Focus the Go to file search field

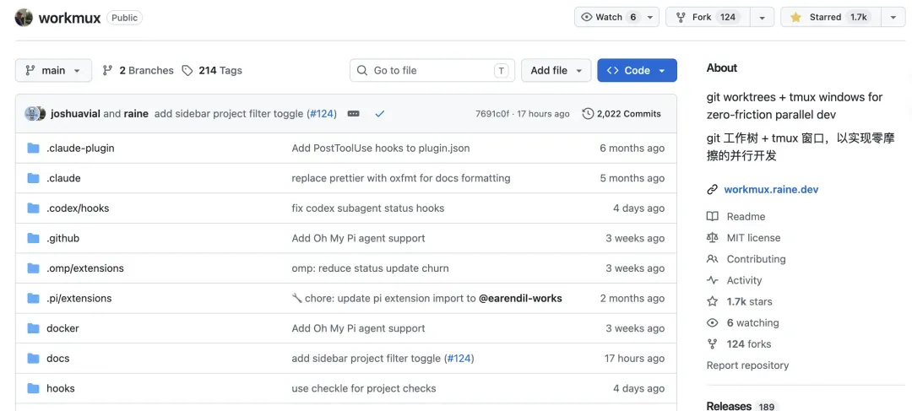point(432,70)
